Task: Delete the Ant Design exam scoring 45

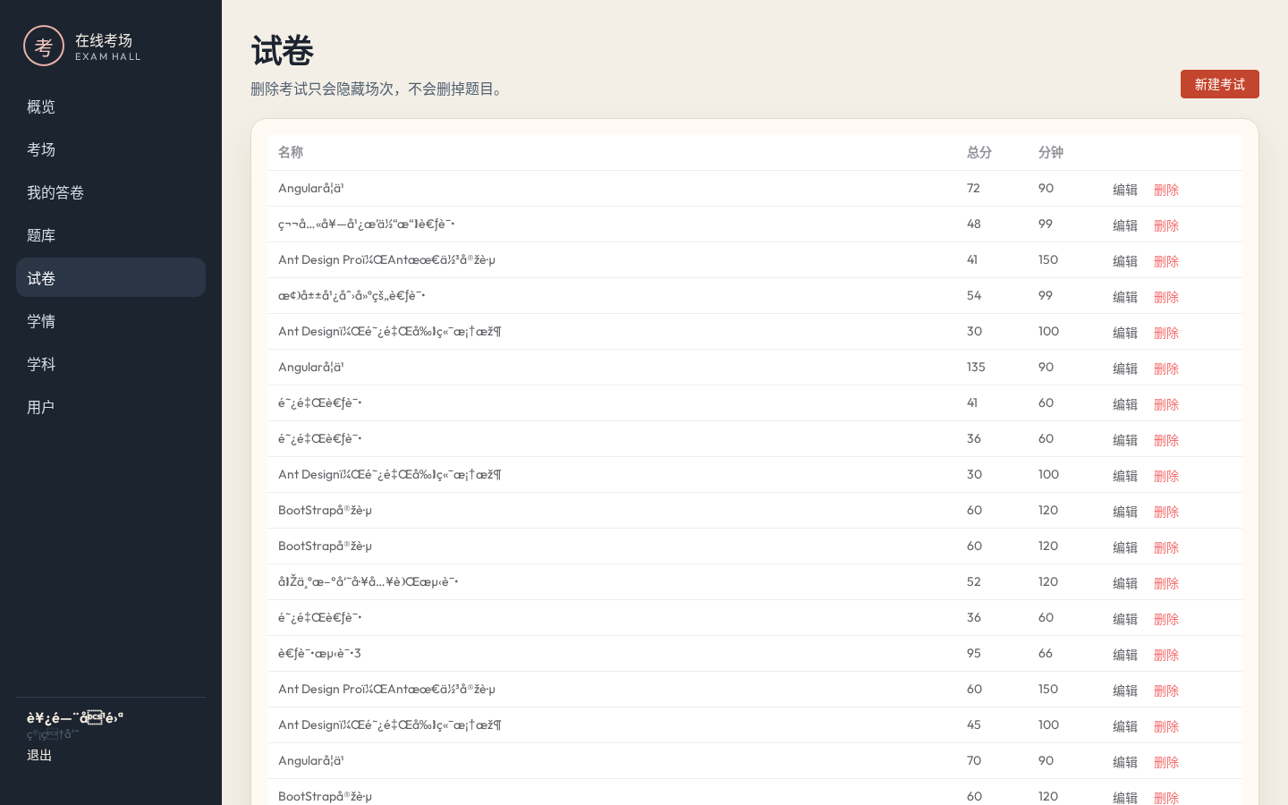Action: coord(1166,726)
